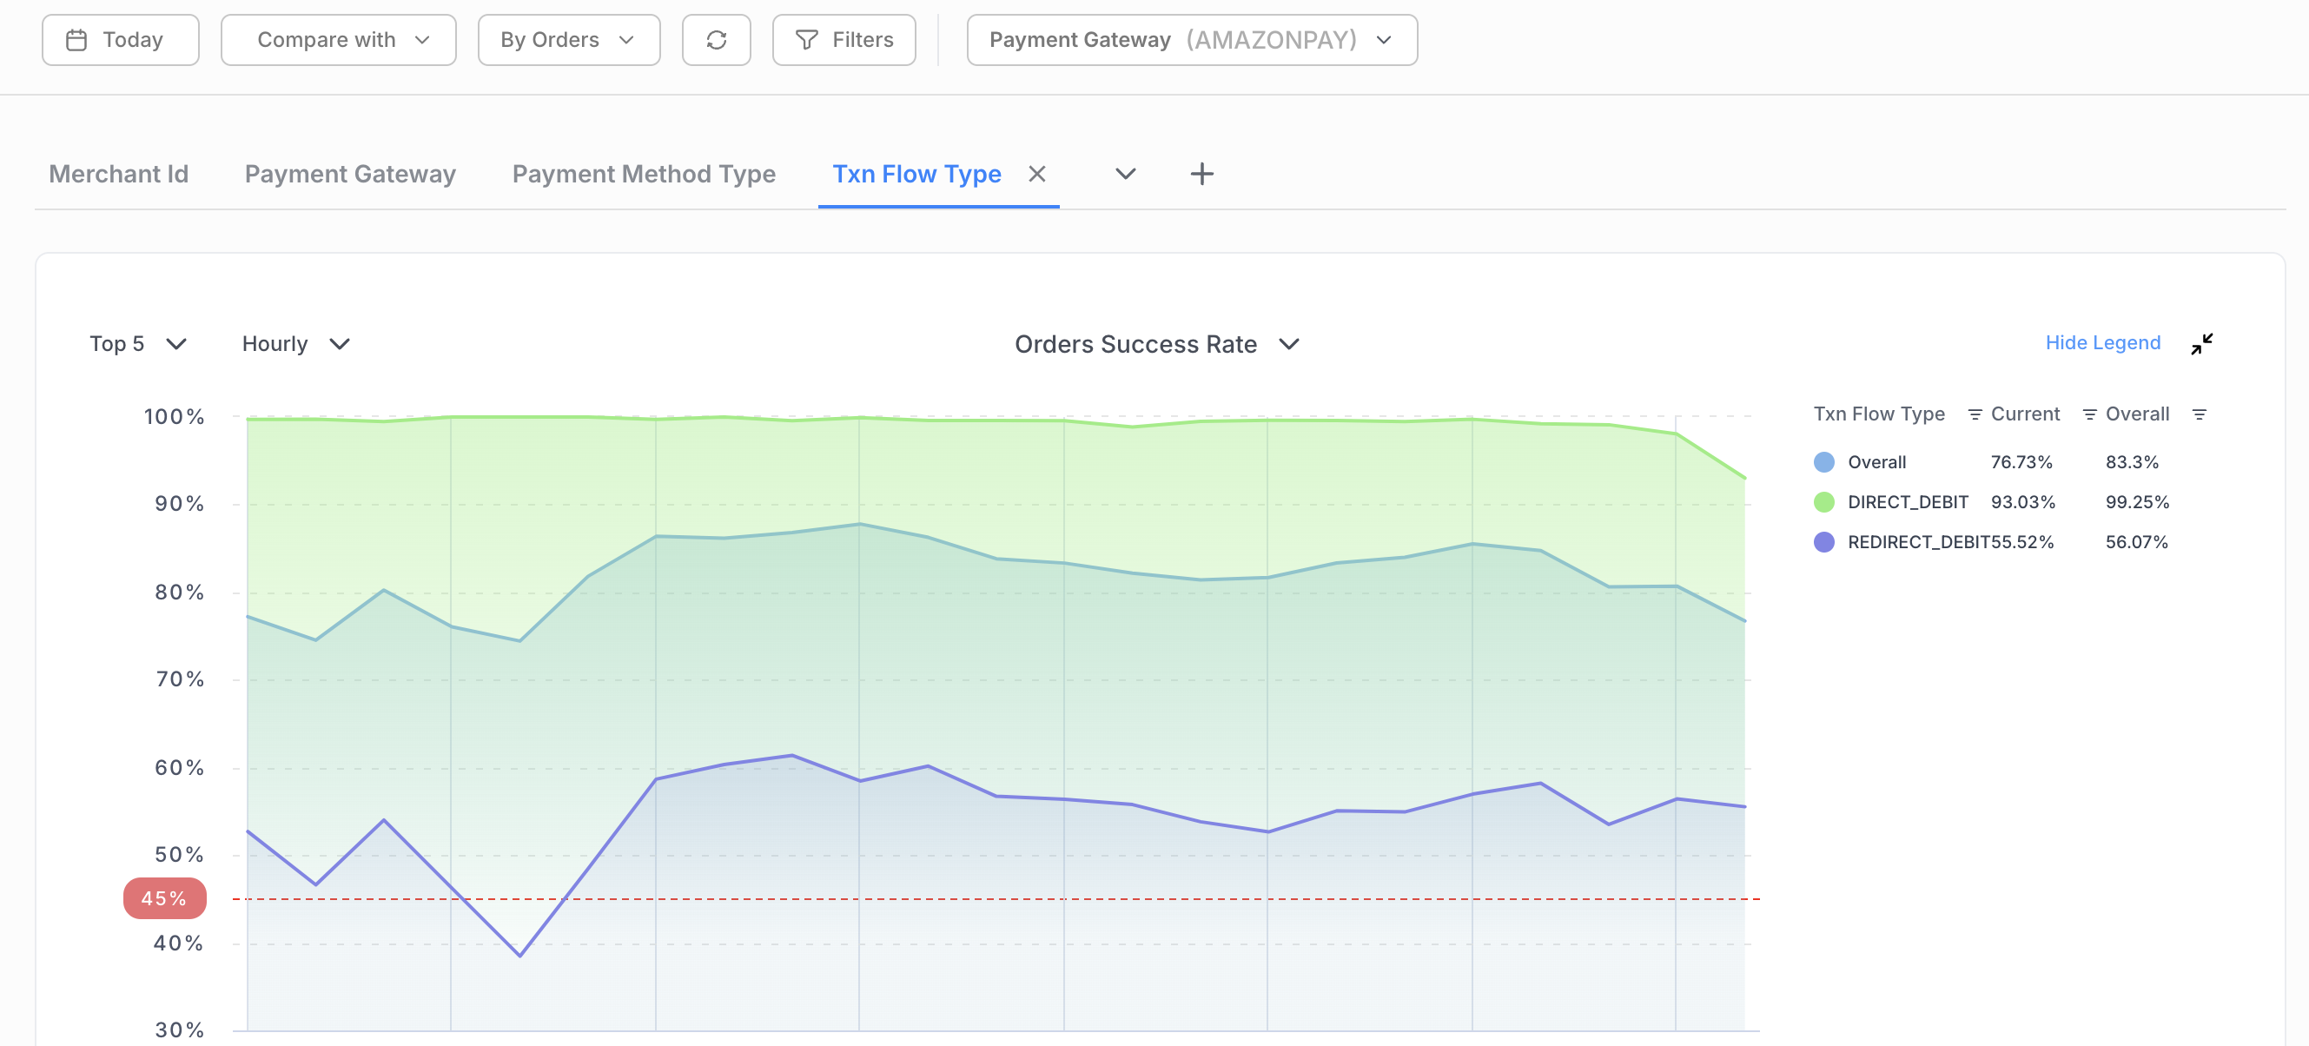Click the collapse chart arrows icon
2309x1046 pixels.
point(2201,343)
